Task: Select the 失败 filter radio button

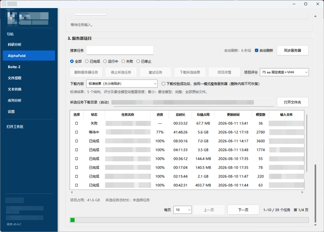Action: (123, 61)
